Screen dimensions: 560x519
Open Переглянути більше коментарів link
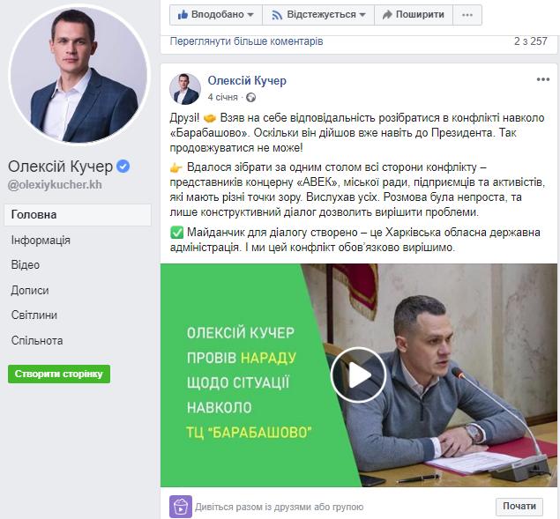[x=246, y=41]
